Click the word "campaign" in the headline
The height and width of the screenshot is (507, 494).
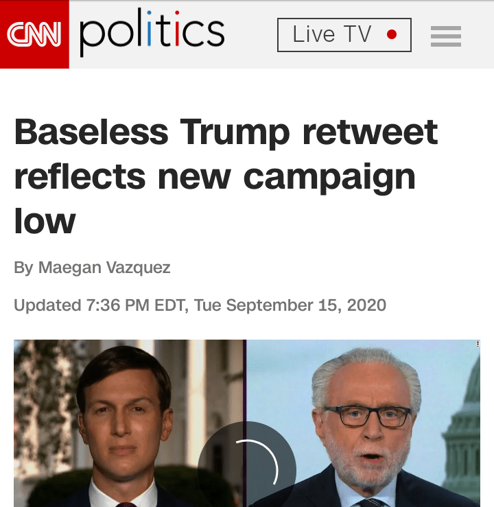tap(329, 176)
